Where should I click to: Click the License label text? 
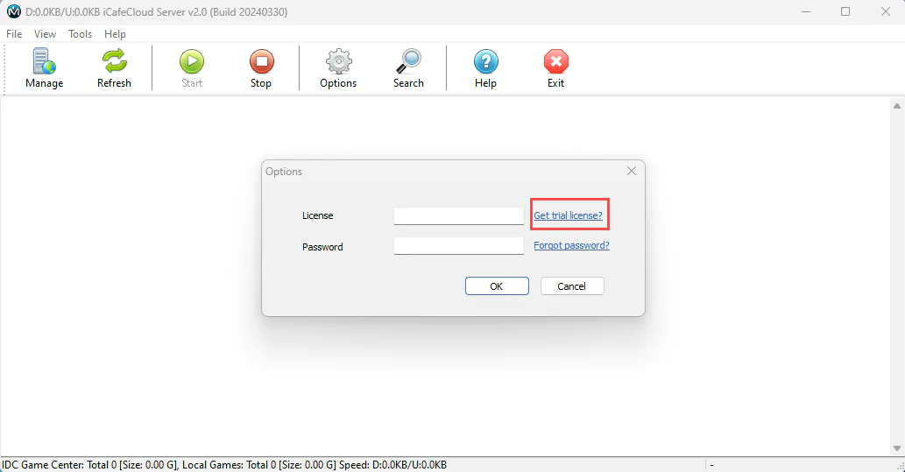pyautogui.click(x=317, y=215)
